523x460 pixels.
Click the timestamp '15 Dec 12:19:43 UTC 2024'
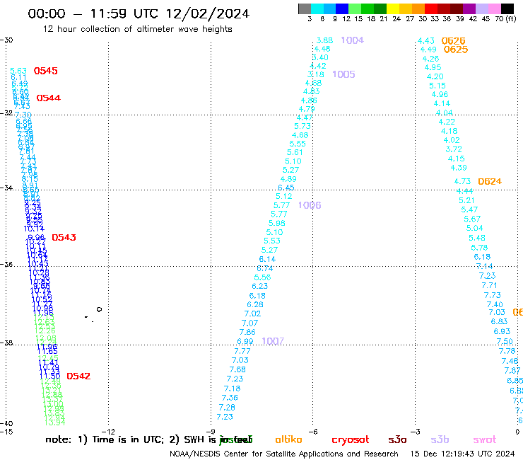coord(462,454)
